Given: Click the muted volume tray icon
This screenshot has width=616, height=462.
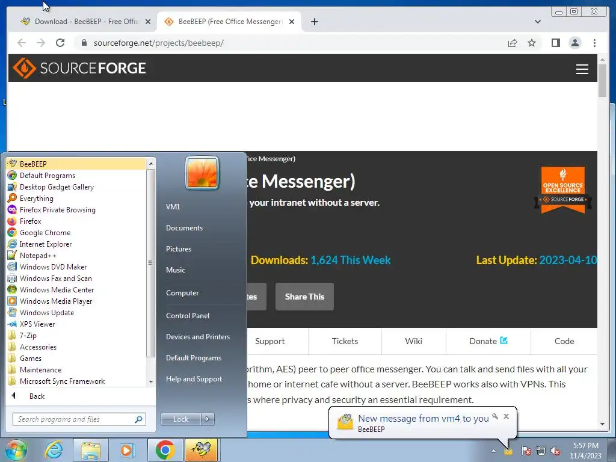Looking at the screenshot, I should [x=555, y=451].
